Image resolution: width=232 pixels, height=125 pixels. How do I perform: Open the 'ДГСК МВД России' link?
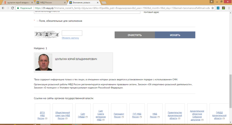pos(42,116)
